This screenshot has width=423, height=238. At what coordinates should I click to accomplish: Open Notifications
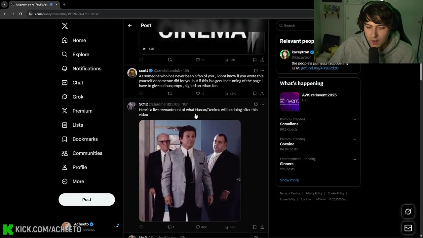[82, 68]
